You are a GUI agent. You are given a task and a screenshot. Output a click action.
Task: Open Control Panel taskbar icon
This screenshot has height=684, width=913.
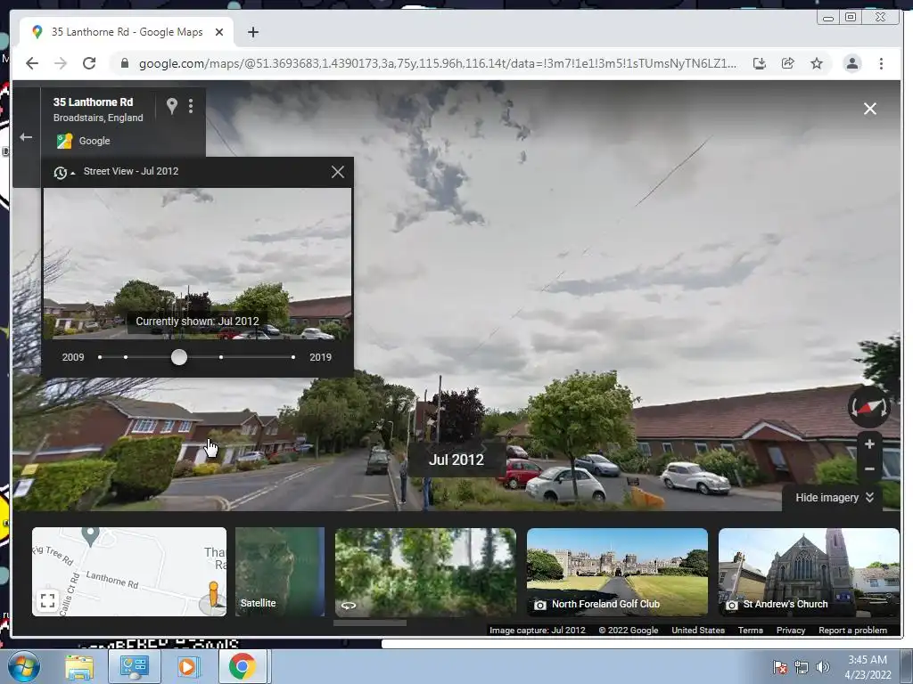coord(134,667)
